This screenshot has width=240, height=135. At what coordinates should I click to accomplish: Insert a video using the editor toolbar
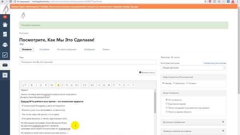point(109,85)
